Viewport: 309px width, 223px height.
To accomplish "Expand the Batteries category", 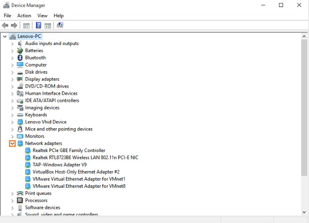I will (x=12, y=51).
